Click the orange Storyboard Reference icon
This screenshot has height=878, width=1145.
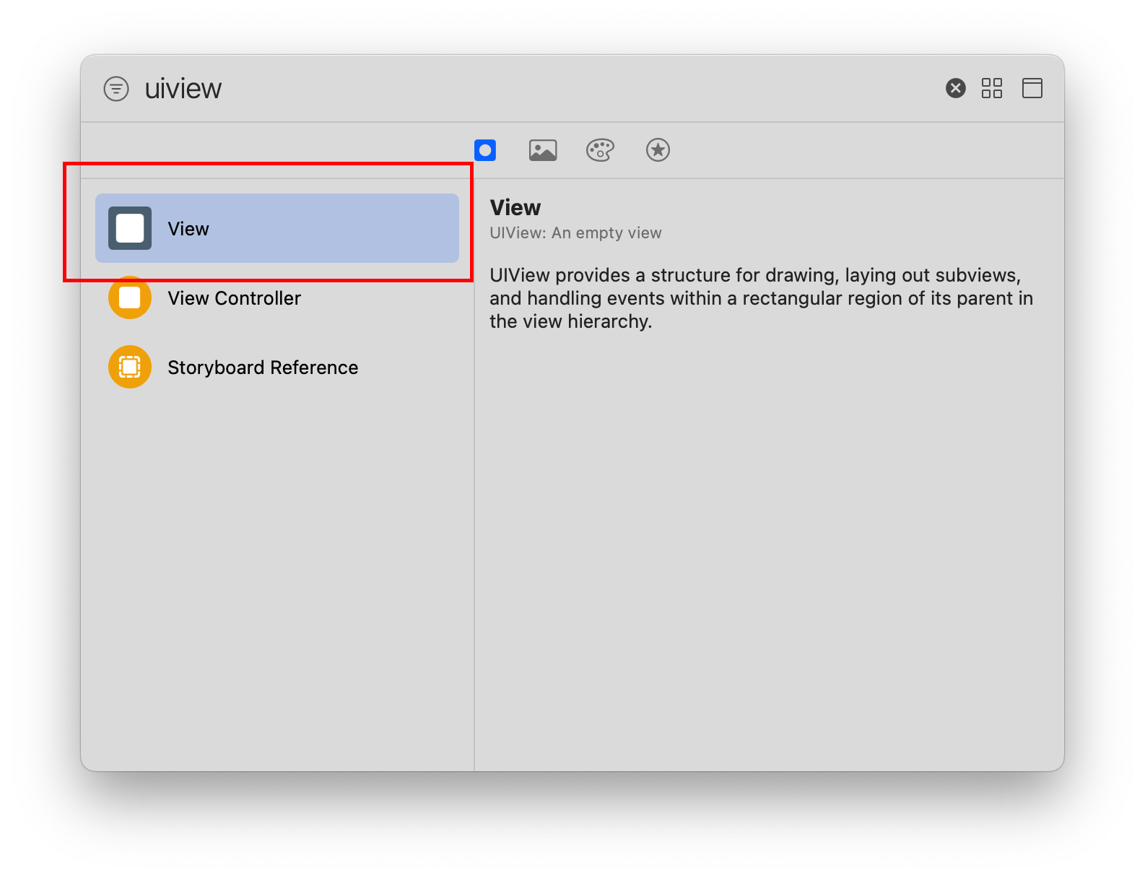coord(130,367)
